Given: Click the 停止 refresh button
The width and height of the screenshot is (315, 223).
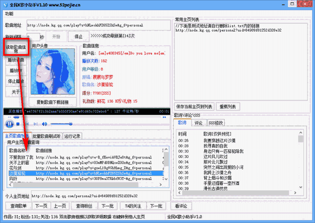Looking at the screenshot, I should pyautogui.click(x=78, y=36).
